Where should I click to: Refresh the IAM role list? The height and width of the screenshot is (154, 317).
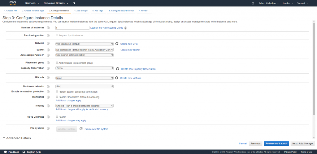(117, 78)
